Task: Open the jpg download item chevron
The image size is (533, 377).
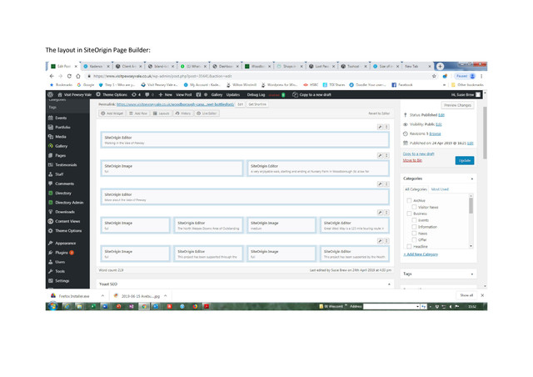Action: pos(166,296)
